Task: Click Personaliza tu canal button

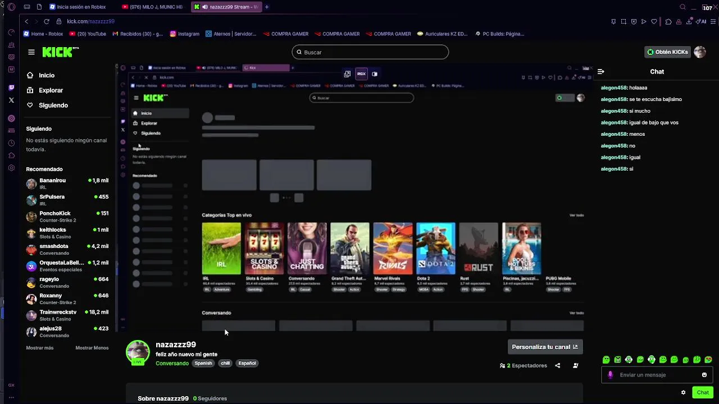Action: 545,347
